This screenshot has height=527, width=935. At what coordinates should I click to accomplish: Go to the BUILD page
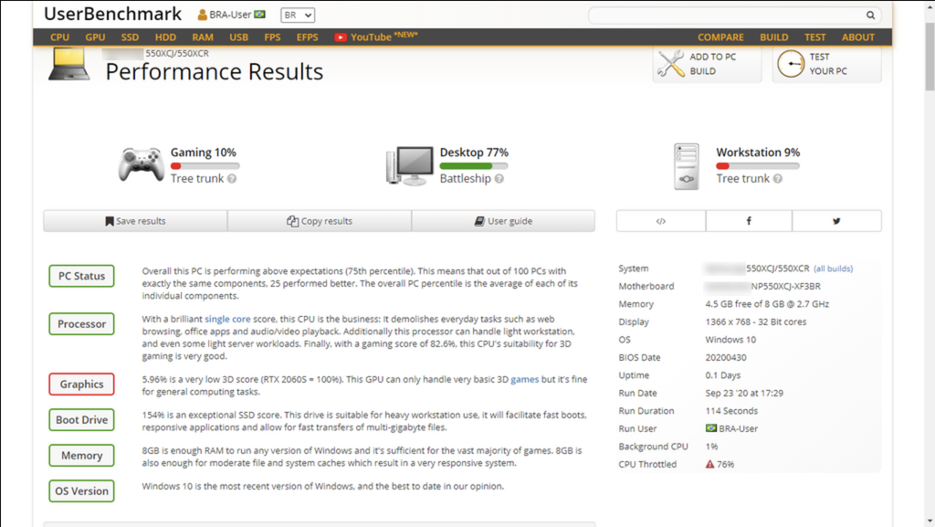[x=773, y=37]
